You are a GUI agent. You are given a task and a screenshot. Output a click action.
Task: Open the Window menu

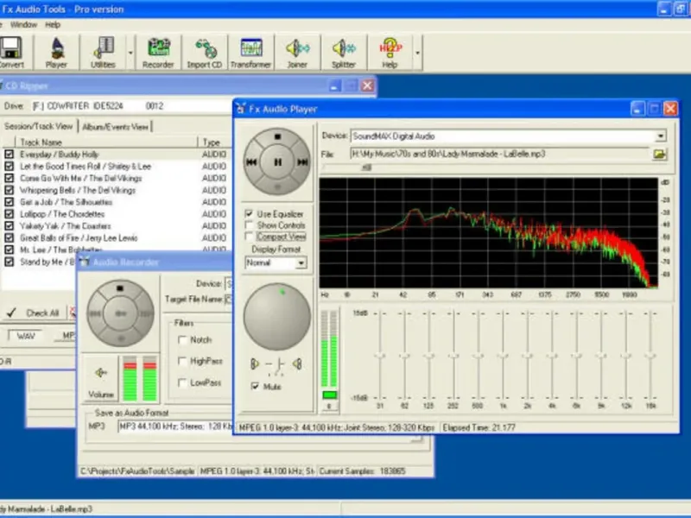[x=23, y=25]
